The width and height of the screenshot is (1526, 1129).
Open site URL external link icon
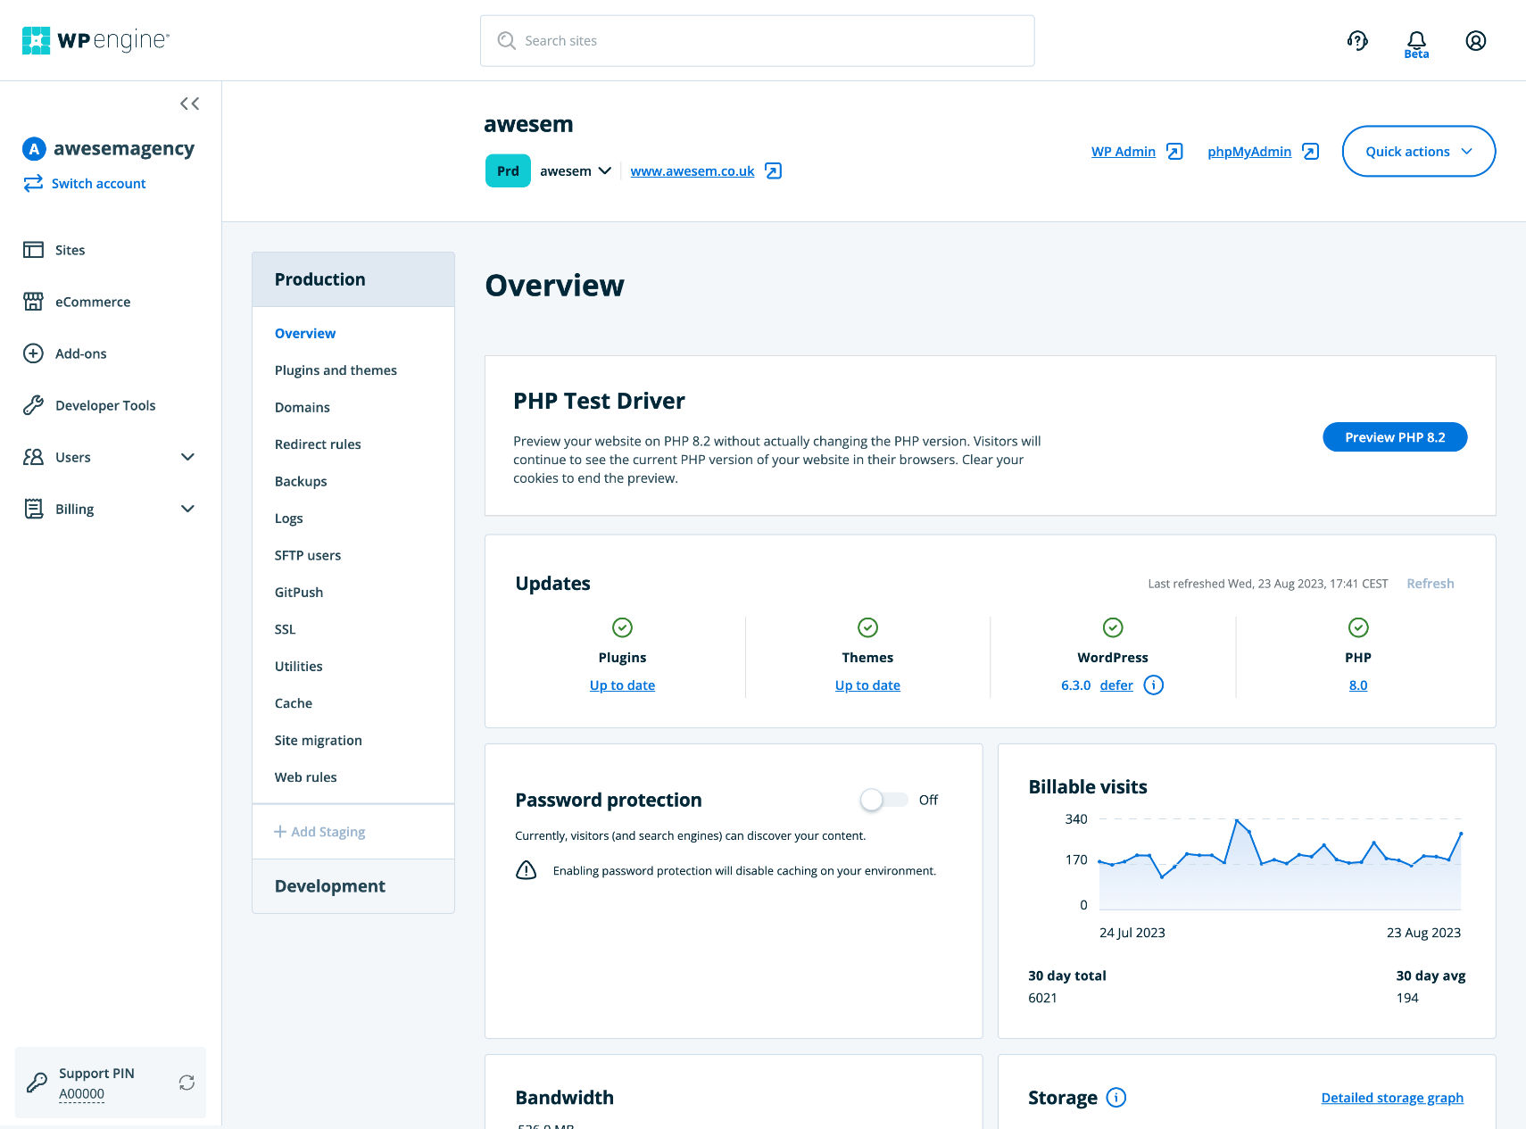coord(774,170)
